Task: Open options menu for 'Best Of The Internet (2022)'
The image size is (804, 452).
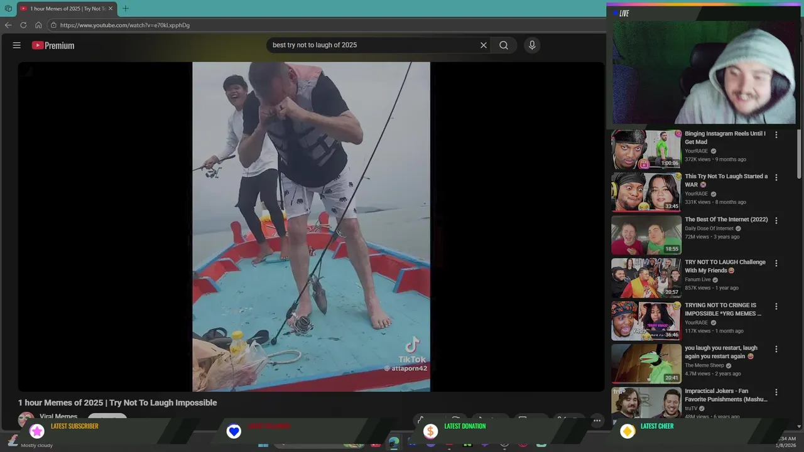Action: pos(776,220)
